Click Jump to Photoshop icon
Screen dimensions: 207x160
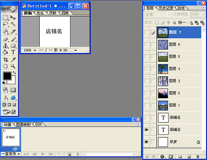tap(6, 112)
